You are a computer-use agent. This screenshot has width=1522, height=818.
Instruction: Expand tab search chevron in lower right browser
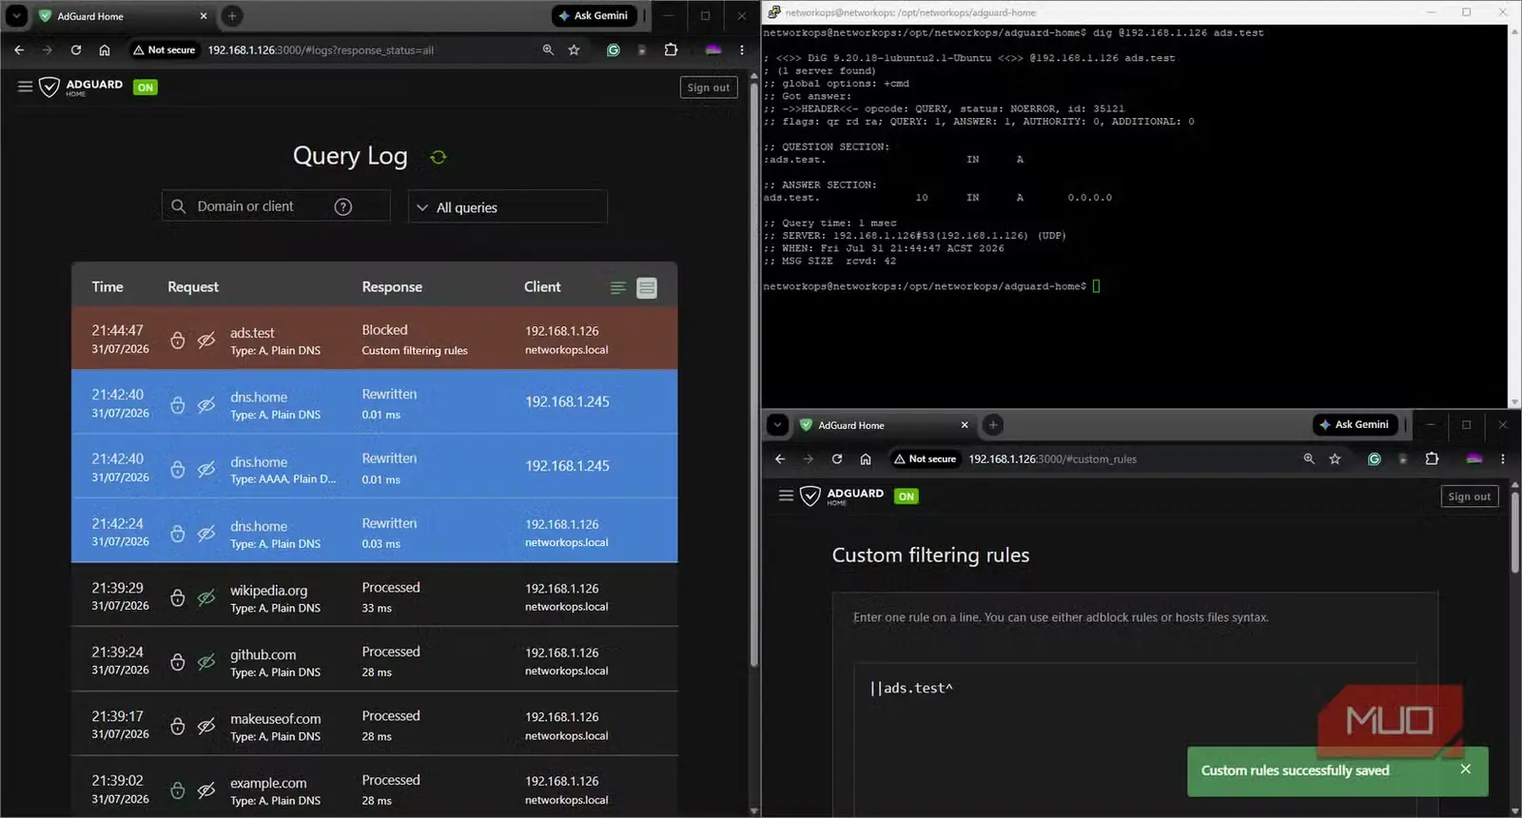[x=778, y=424]
